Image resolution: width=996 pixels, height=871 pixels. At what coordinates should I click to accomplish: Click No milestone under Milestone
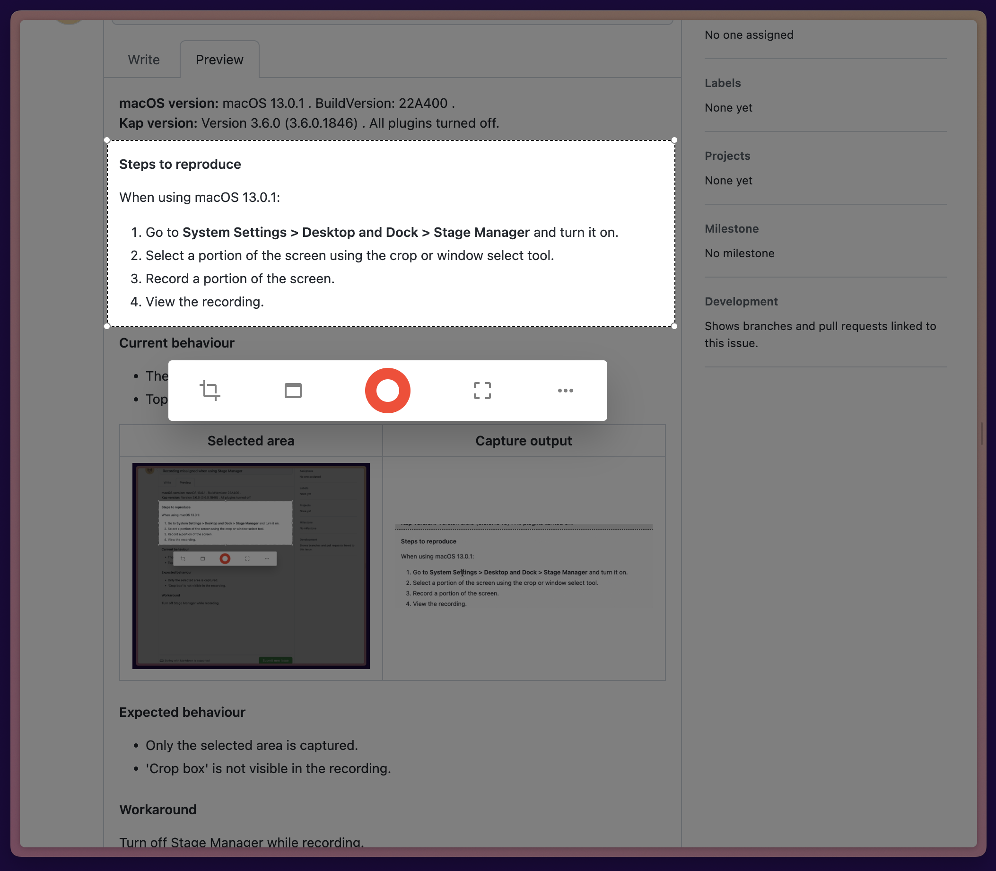point(739,253)
